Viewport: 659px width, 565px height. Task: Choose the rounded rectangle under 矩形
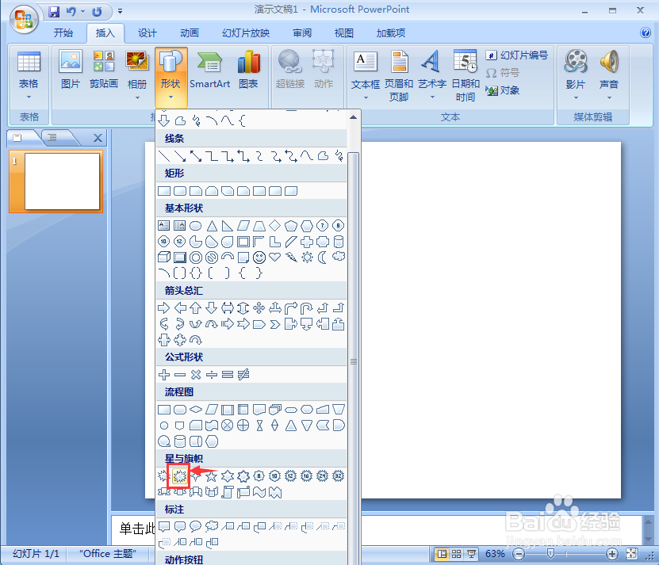pos(180,191)
